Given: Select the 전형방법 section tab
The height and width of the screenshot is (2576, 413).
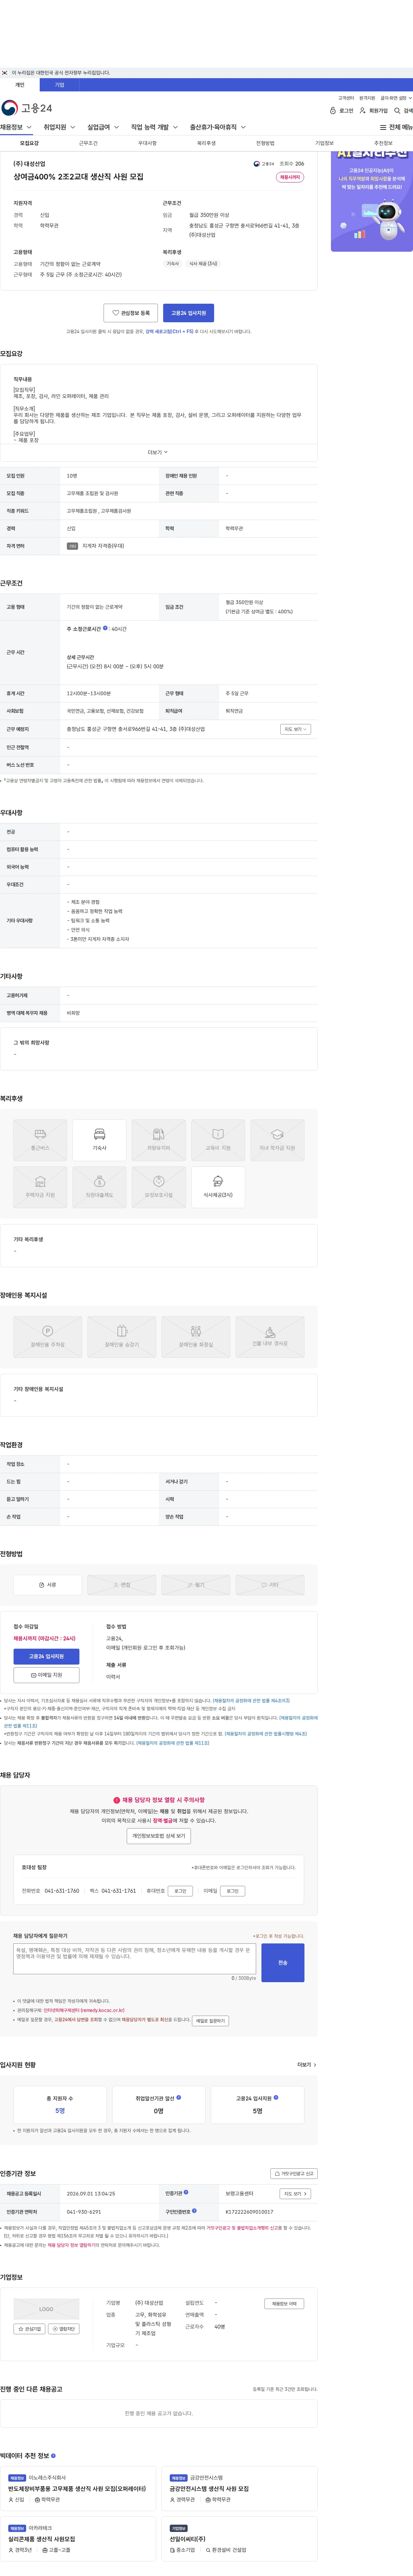Looking at the screenshot, I should (265, 143).
